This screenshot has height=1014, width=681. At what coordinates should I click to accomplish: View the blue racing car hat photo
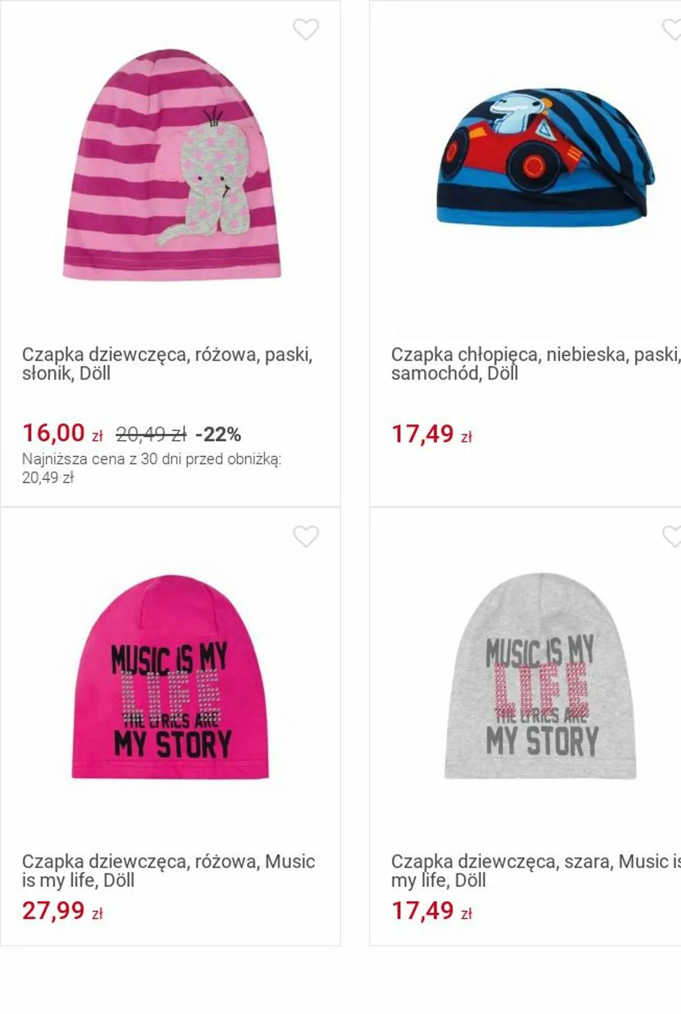546,156
